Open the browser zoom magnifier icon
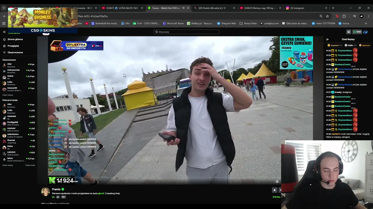Viewport: 373px width, 209px height. (321, 16)
